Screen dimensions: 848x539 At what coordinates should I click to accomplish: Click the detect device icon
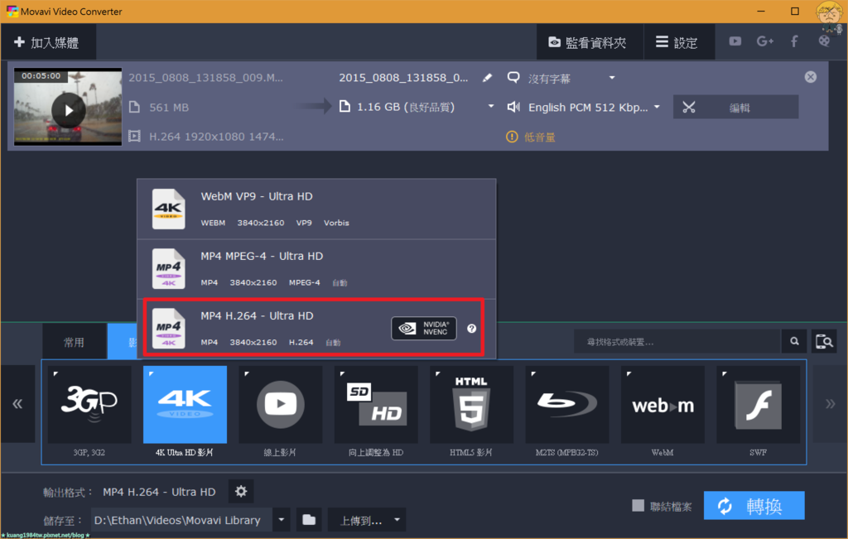pyautogui.click(x=824, y=341)
